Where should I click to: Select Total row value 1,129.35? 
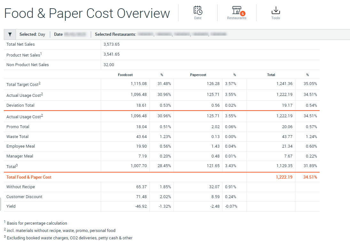284,166
